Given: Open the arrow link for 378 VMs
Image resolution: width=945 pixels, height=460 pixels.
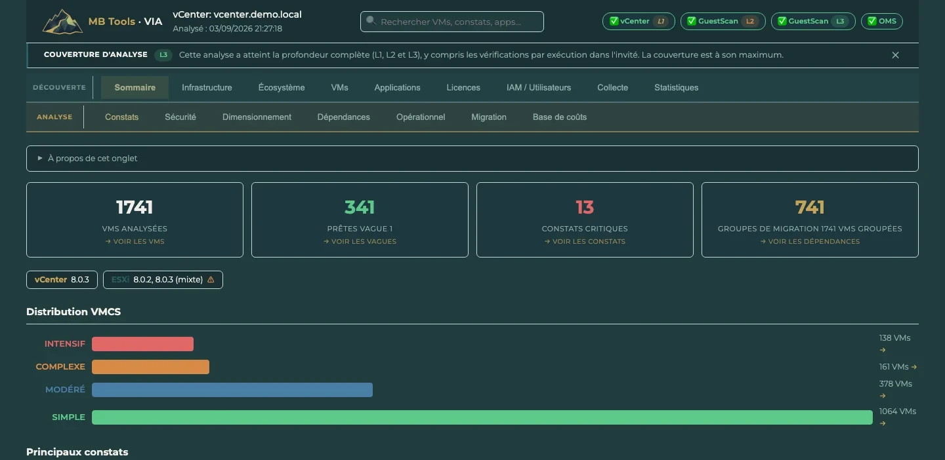Looking at the screenshot, I should click(883, 396).
